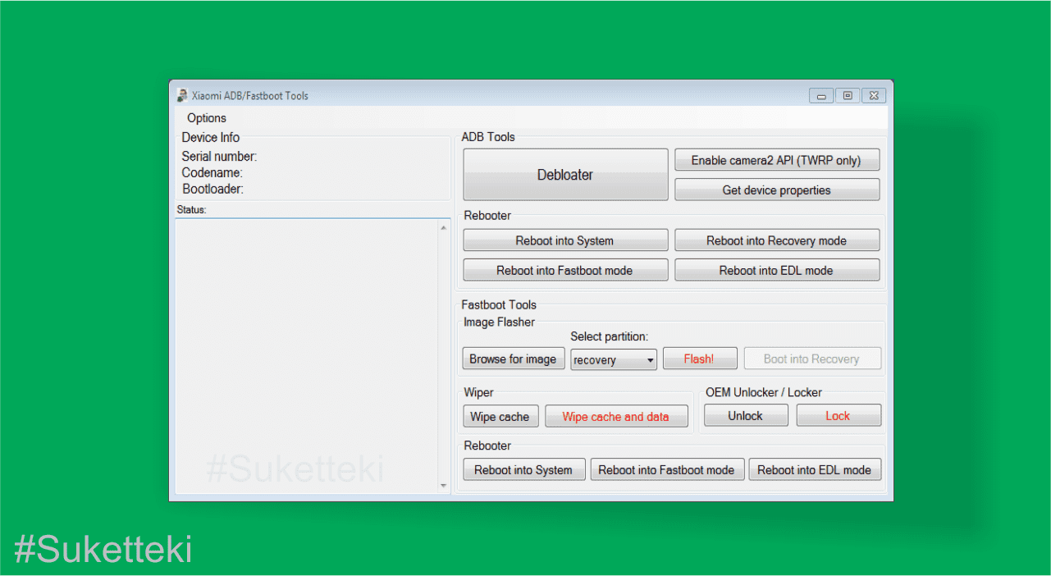The image size is (1051, 576).
Task: Open the Options menu
Action: pos(207,118)
